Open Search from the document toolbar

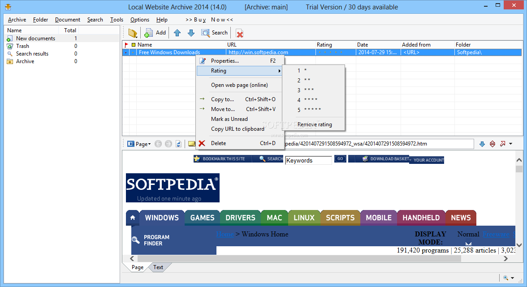coord(214,33)
